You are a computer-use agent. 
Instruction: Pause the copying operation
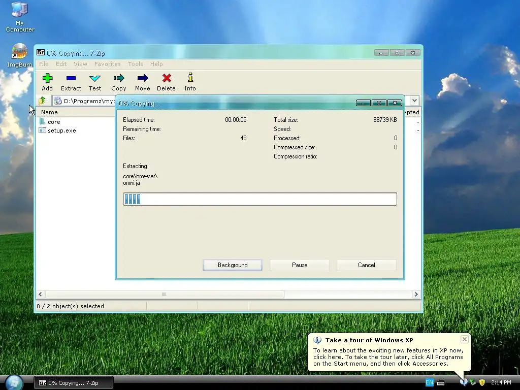coord(300,265)
